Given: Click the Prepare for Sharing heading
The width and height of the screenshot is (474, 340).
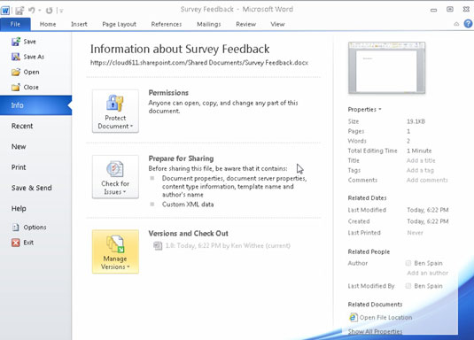Looking at the screenshot, I should tap(181, 158).
